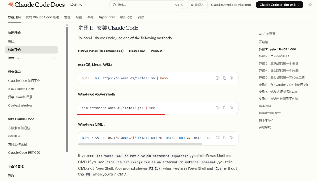Select the 快速开始 top navigation tab
317x181 pixels.
coord(14,17)
